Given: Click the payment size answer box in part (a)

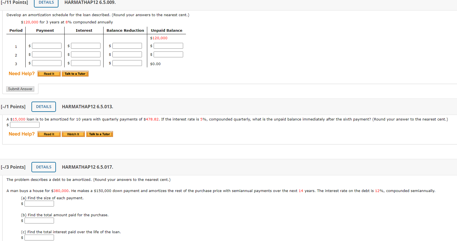Looking at the screenshot, I should [39, 203].
